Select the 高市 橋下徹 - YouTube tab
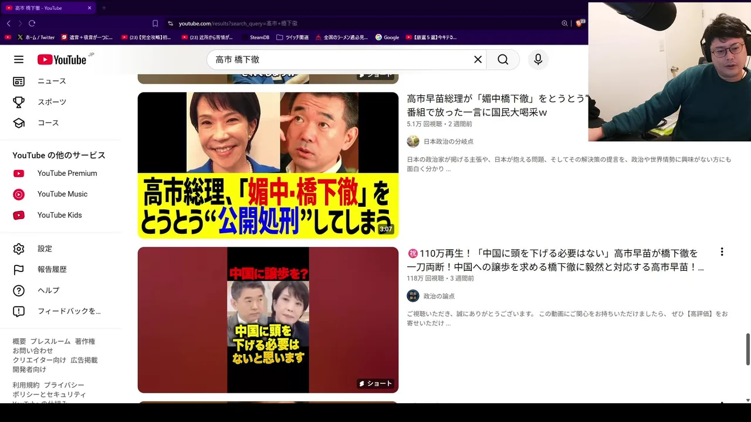Image resolution: width=751 pixels, height=422 pixels. (x=49, y=8)
